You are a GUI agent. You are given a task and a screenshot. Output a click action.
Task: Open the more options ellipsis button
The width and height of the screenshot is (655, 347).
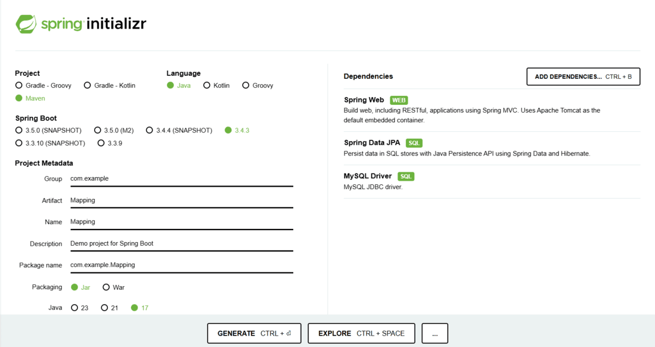(x=435, y=333)
